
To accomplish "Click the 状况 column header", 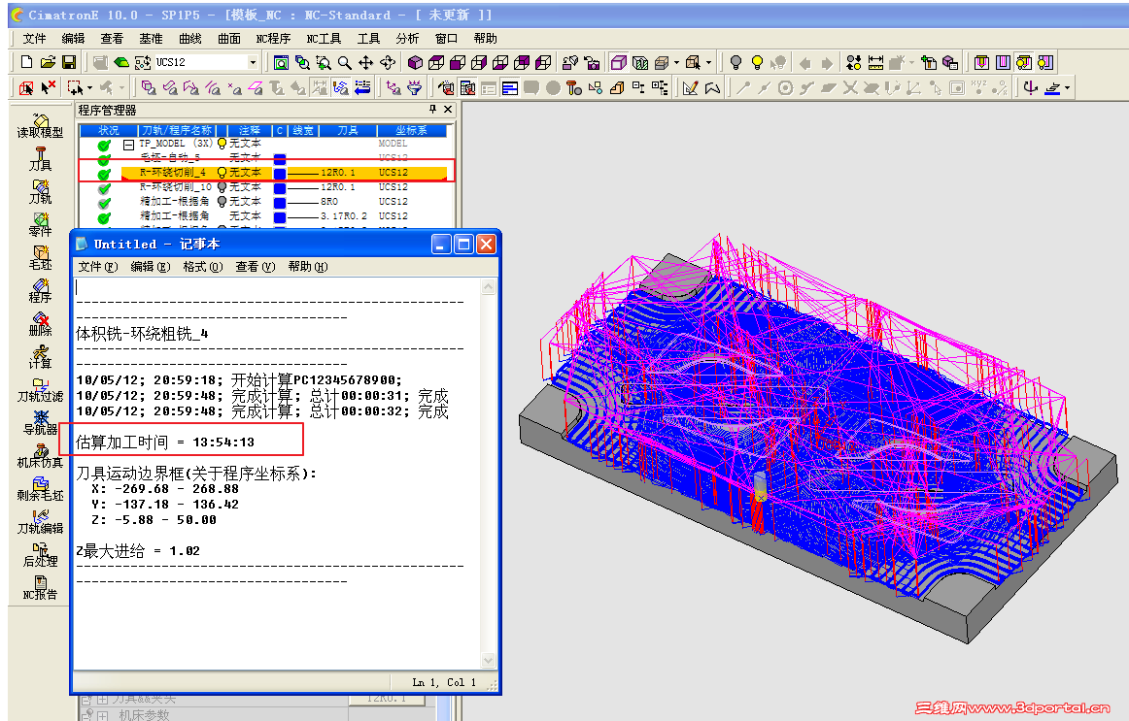I will point(108,130).
